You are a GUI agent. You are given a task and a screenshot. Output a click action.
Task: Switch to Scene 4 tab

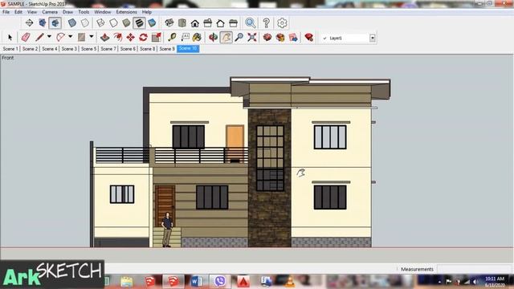point(50,49)
